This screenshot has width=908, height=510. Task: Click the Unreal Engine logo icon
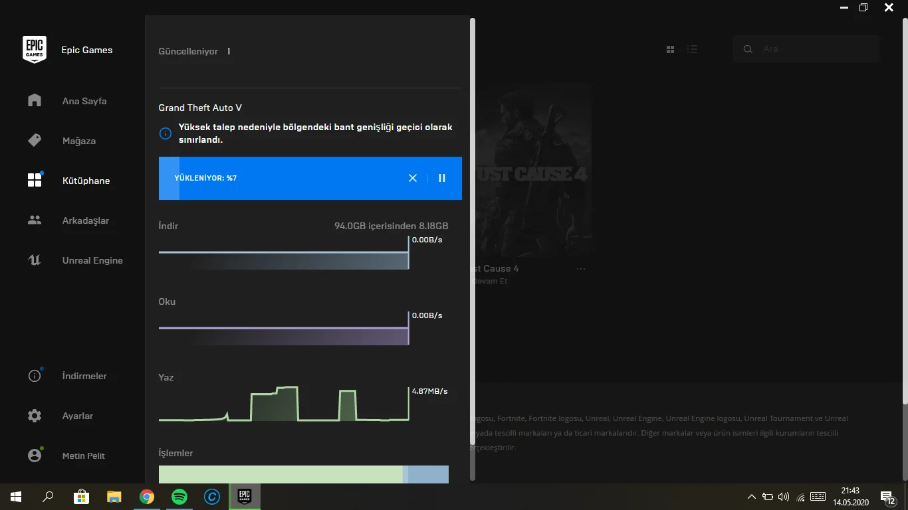[35, 260]
